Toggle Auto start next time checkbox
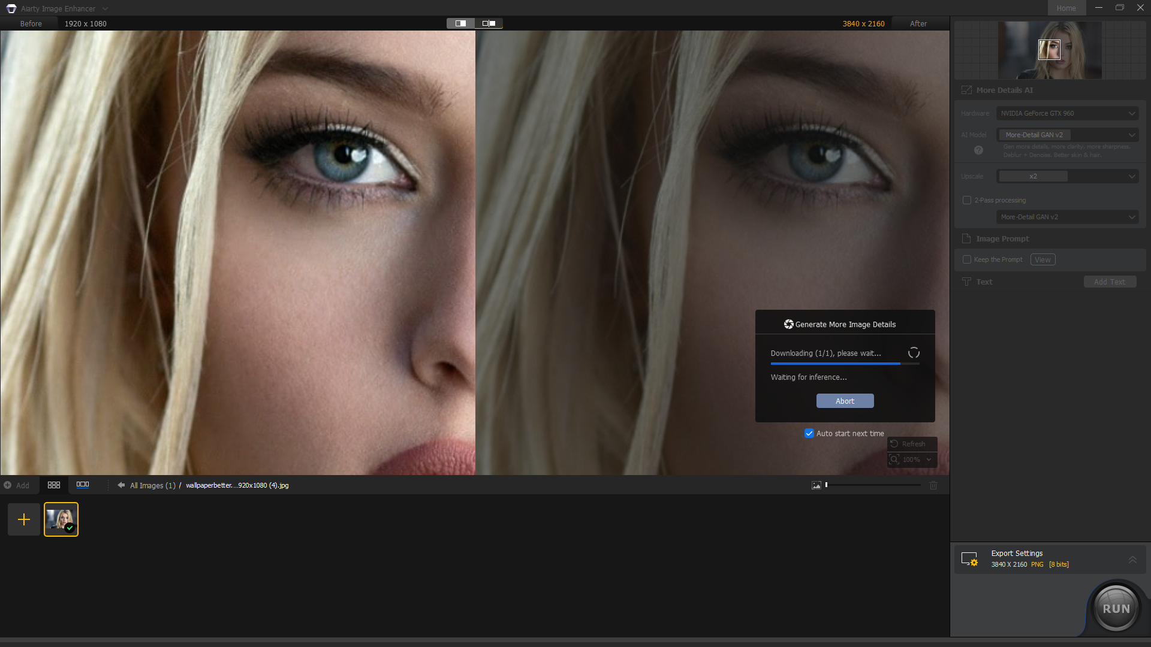 click(x=809, y=433)
